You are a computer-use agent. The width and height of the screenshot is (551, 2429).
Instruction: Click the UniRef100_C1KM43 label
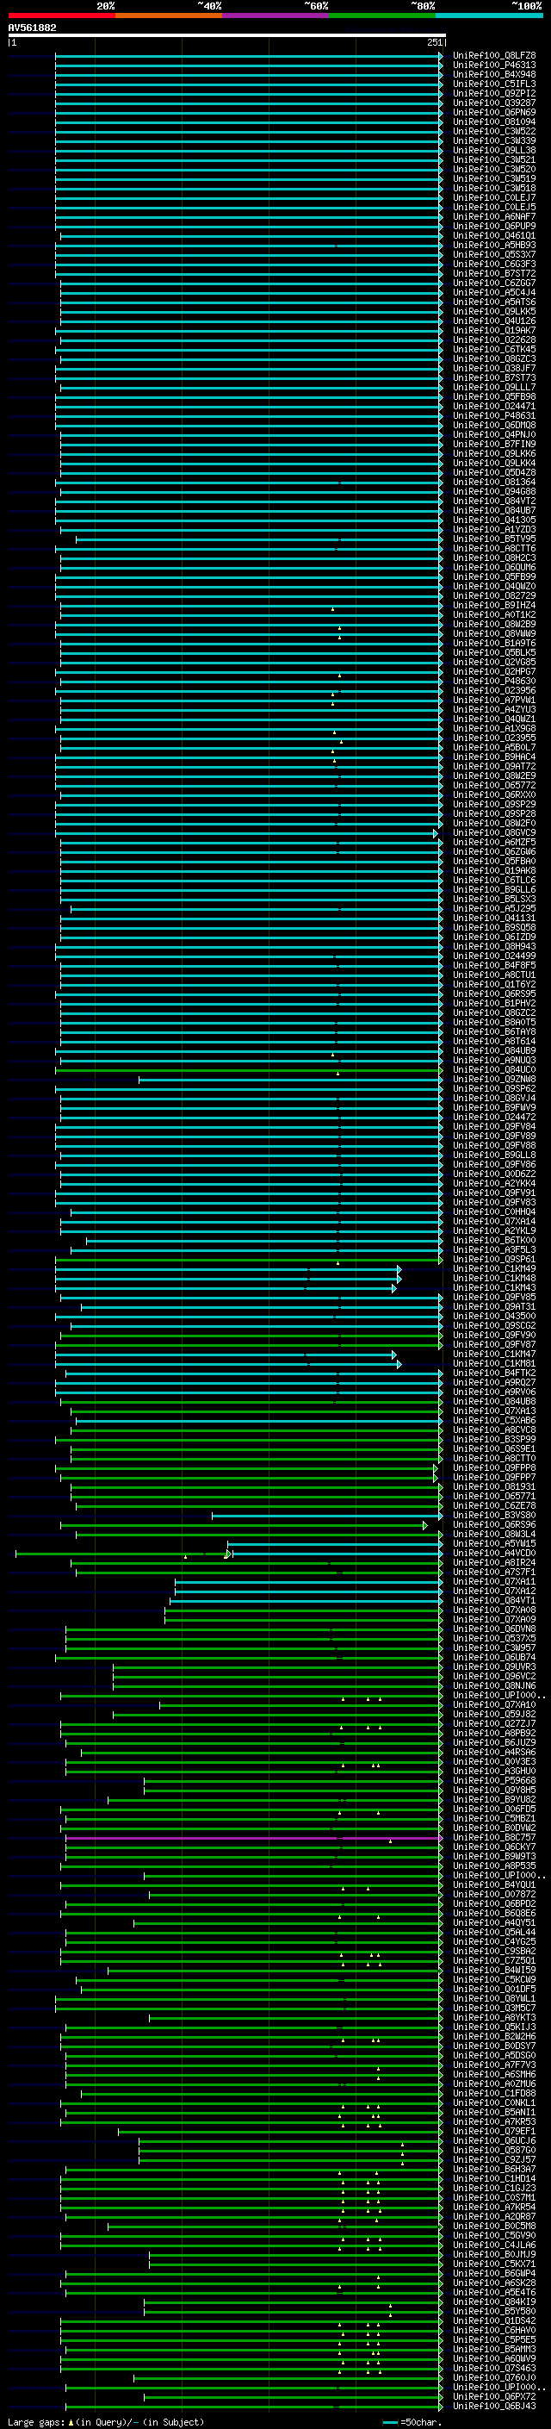click(494, 1287)
